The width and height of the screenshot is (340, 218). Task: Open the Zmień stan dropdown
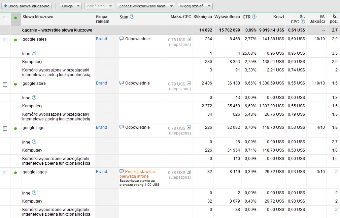pyautogui.click(x=99, y=6)
